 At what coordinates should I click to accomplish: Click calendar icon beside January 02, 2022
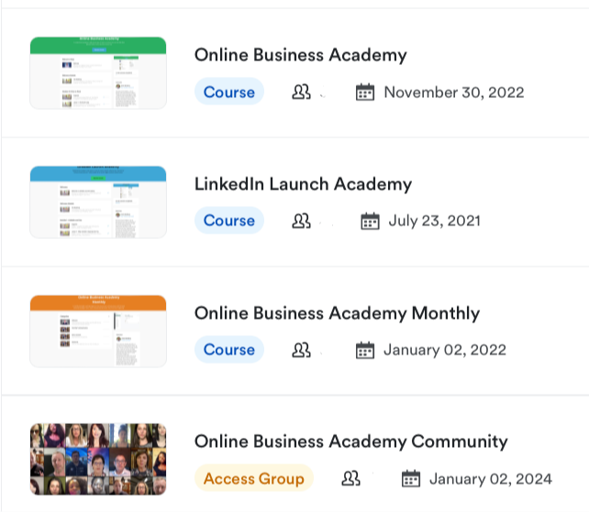click(x=365, y=350)
